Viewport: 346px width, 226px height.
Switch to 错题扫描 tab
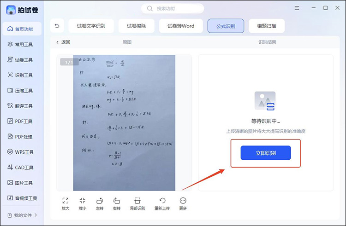coord(267,26)
